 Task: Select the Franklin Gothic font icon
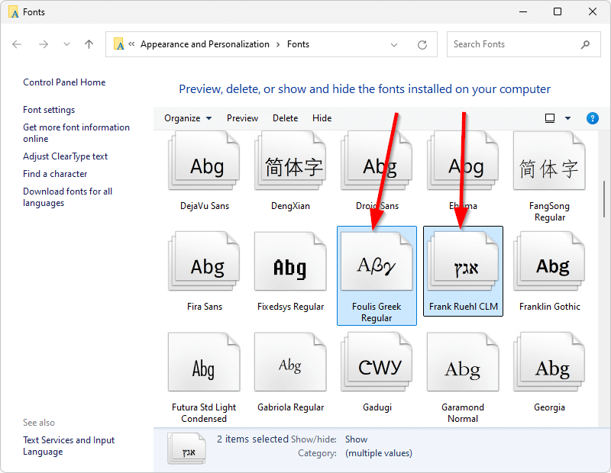point(549,261)
